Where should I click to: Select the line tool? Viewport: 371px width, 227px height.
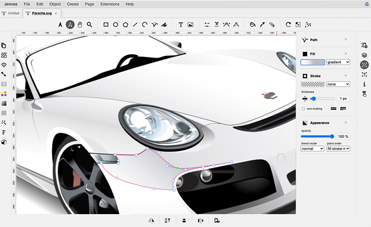click(135, 25)
